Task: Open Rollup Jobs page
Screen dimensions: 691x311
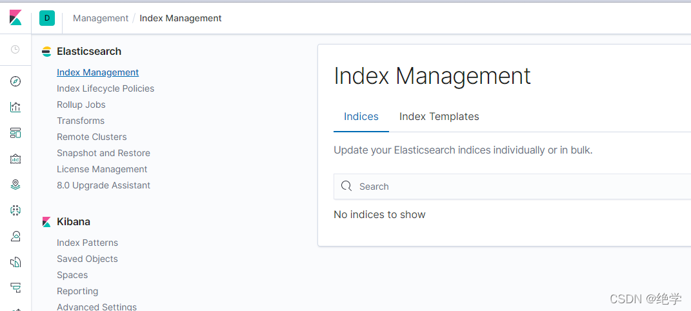Action: pyautogui.click(x=81, y=105)
